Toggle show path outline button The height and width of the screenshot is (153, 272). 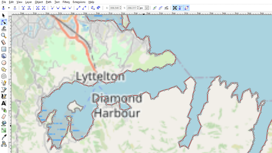coord(187,8)
